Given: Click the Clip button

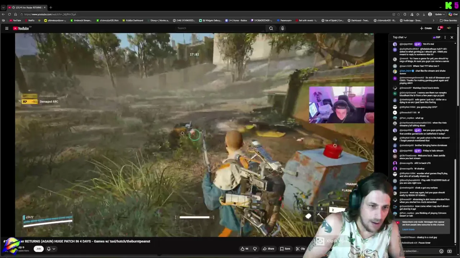Looking at the screenshot, I should (x=300, y=249).
